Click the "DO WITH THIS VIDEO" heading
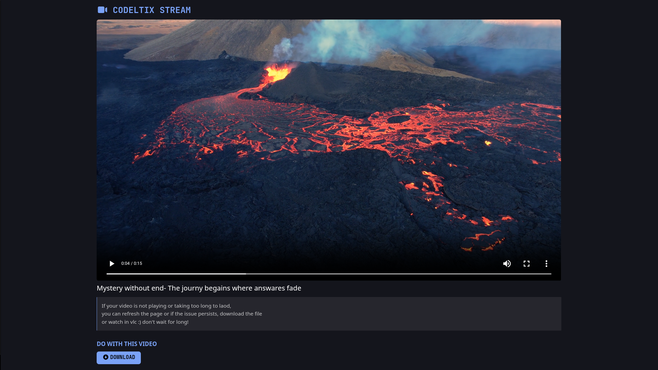 tap(126, 344)
